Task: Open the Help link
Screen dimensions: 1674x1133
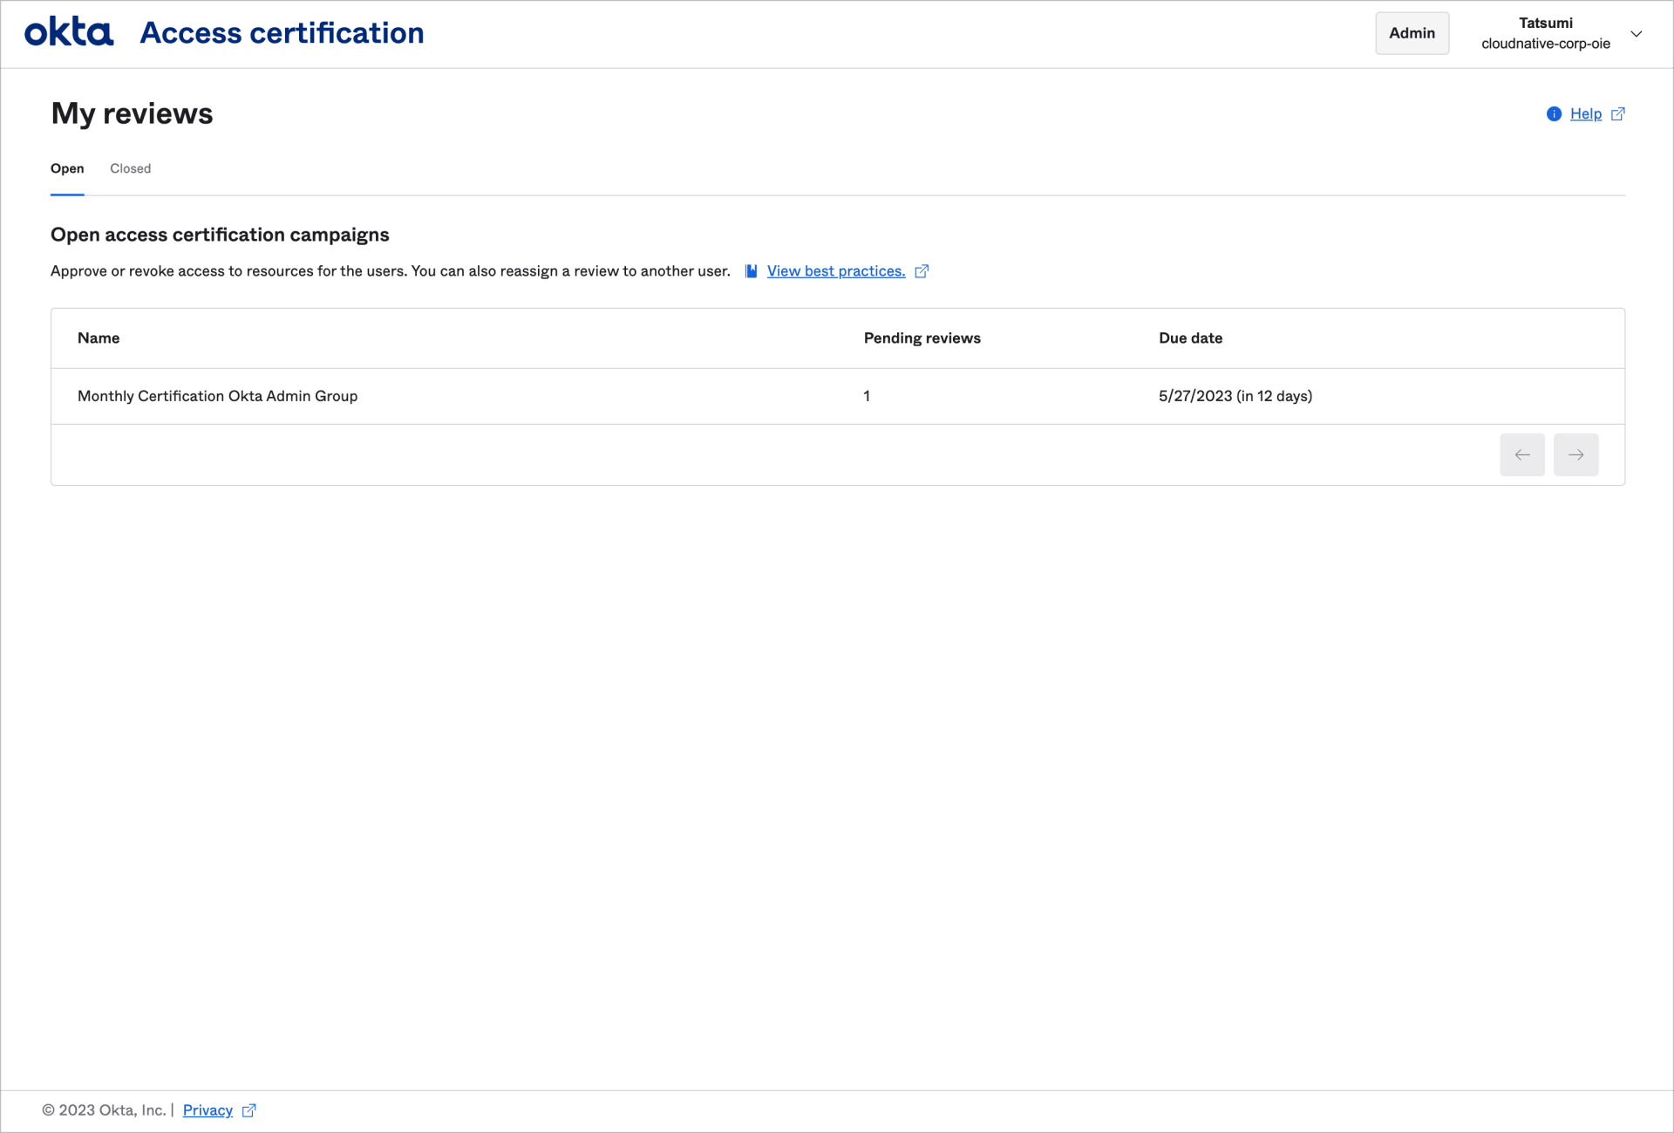Action: pyautogui.click(x=1587, y=113)
